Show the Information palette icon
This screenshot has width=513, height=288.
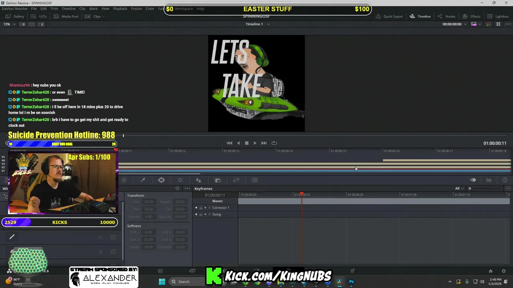(x=505, y=180)
